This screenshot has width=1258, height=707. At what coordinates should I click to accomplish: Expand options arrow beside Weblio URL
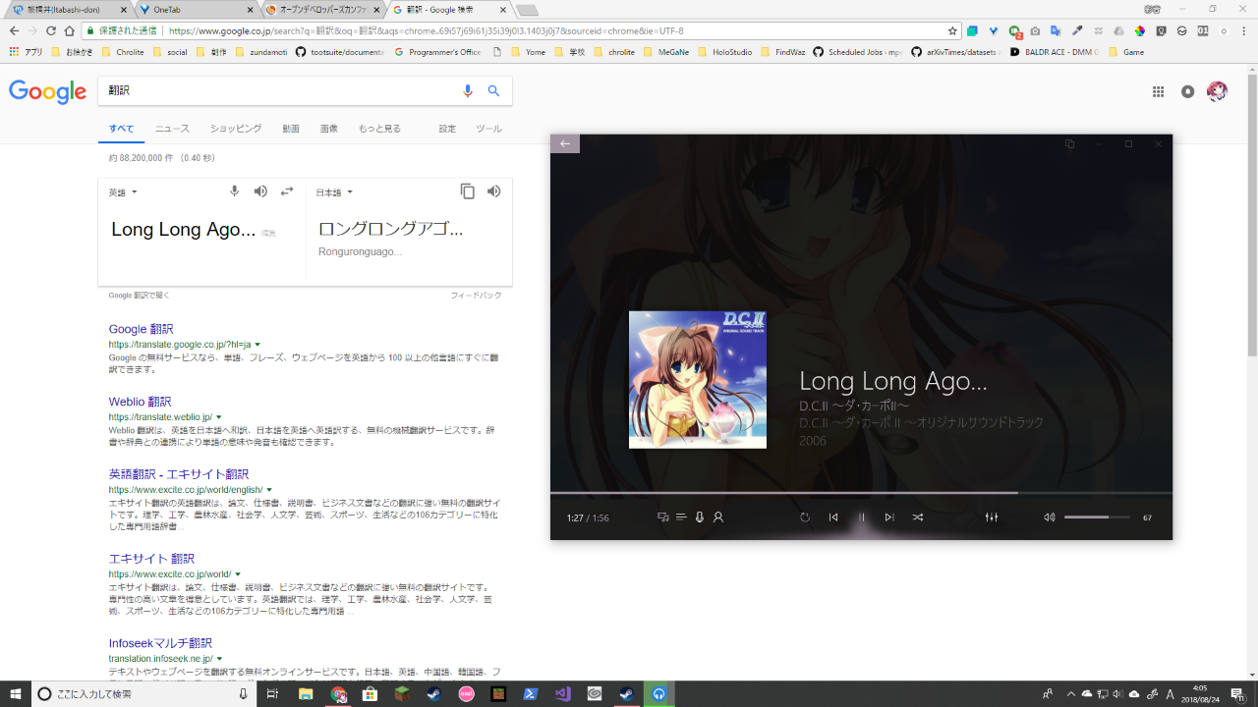pos(219,417)
